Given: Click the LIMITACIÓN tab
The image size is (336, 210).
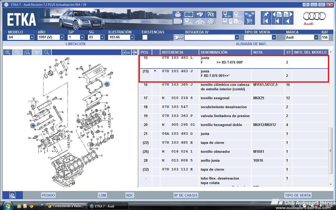Looking at the screenshot, I should click(x=75, y=44).
